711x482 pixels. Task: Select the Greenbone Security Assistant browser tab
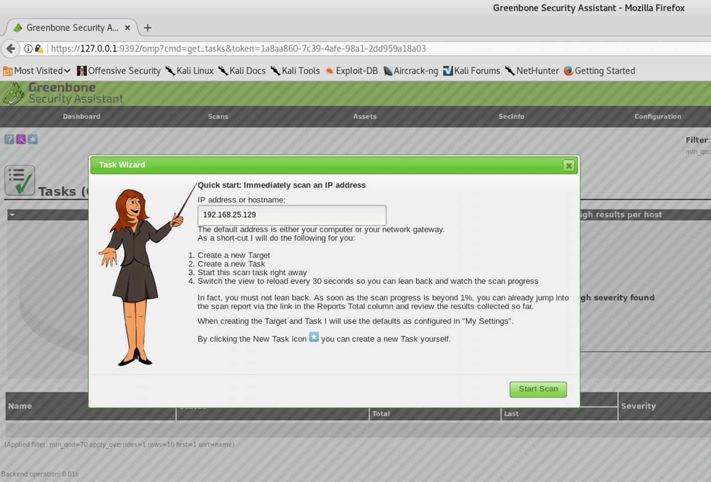tap(72, 28)
